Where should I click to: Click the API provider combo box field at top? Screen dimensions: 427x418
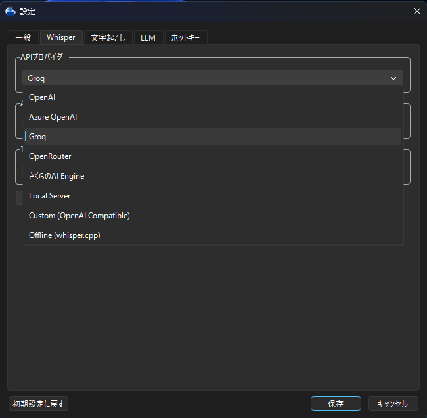[204, 78]
